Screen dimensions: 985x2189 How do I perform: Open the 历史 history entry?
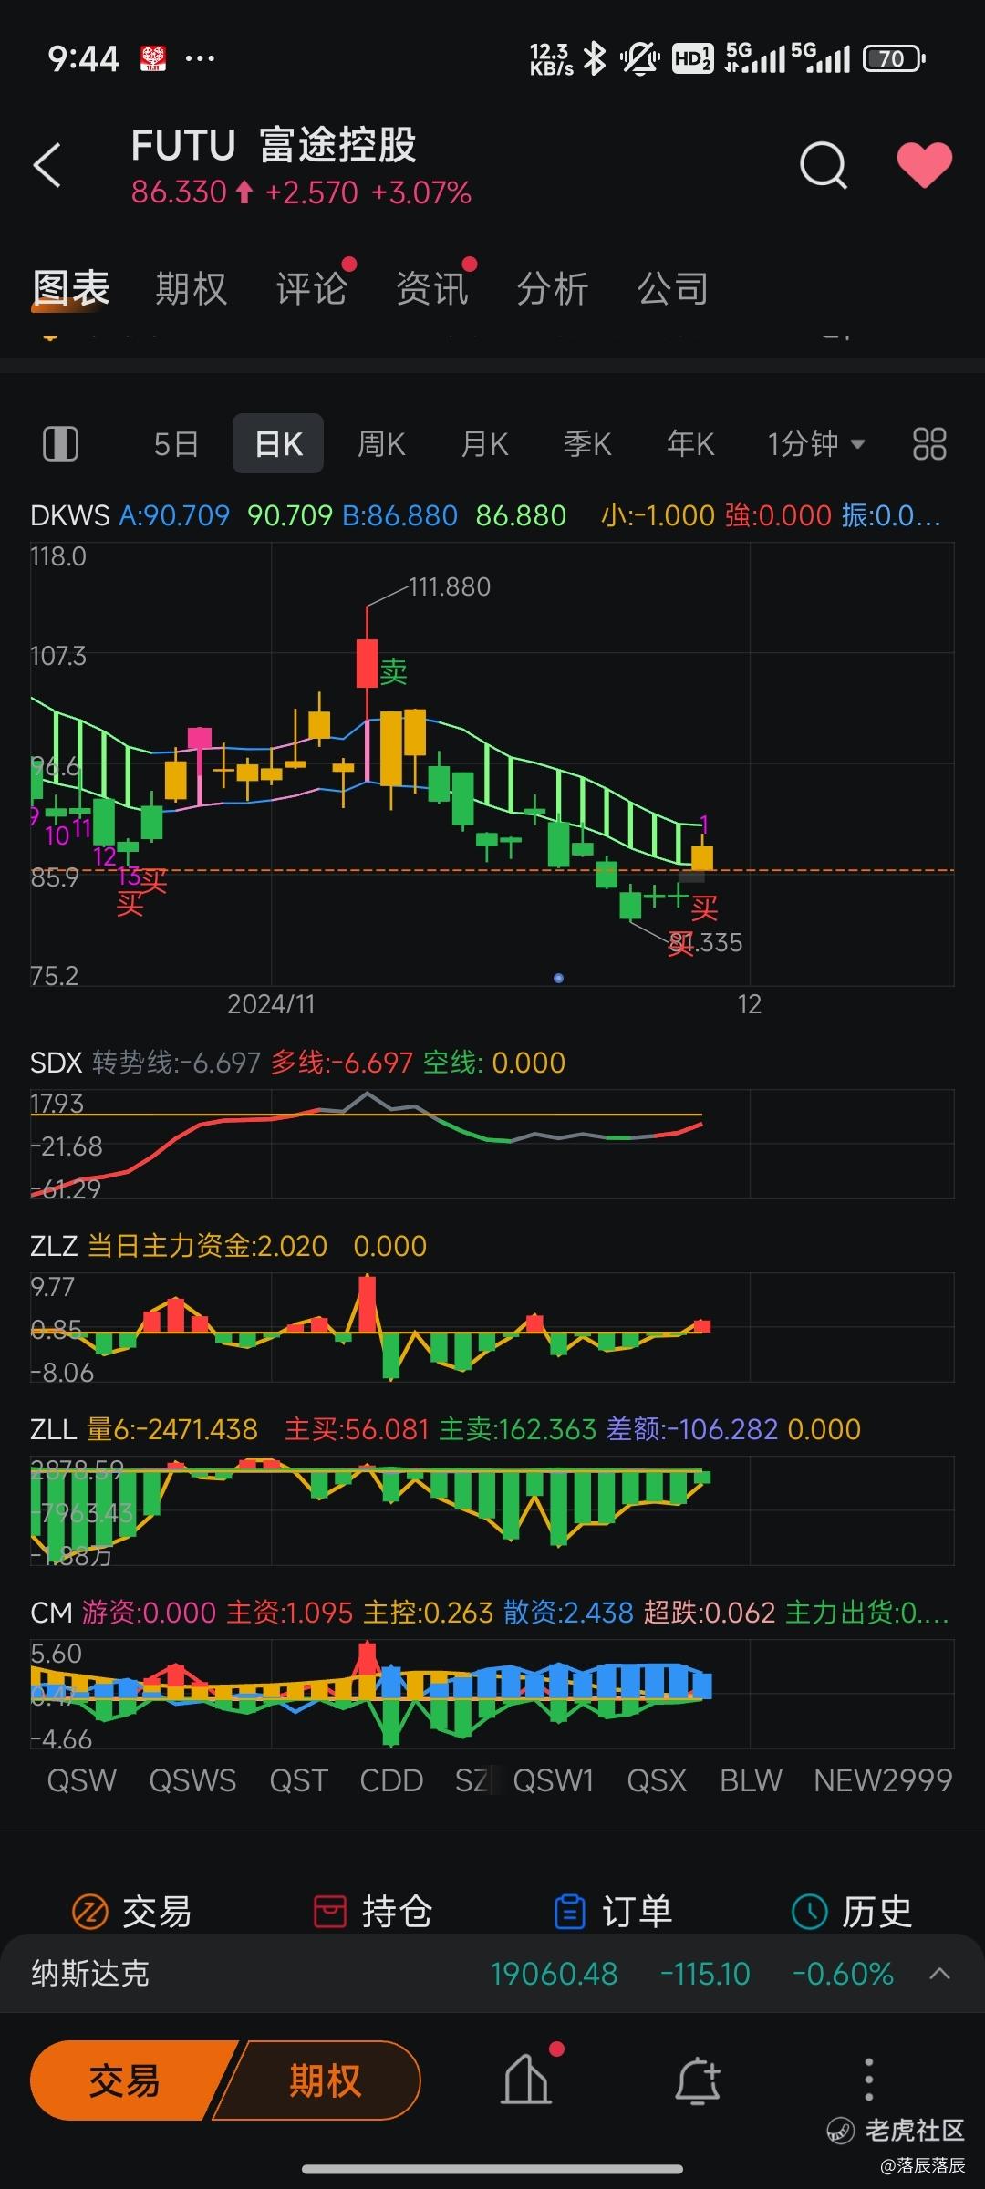point(852,1912)
